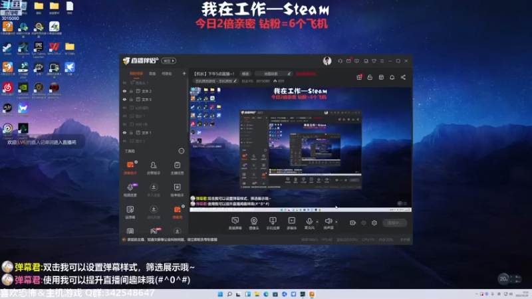Open the 主播任务 tool

coord(177,167)
